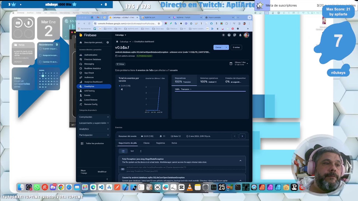Switch stack trace to list view

[x=123, y=151]
